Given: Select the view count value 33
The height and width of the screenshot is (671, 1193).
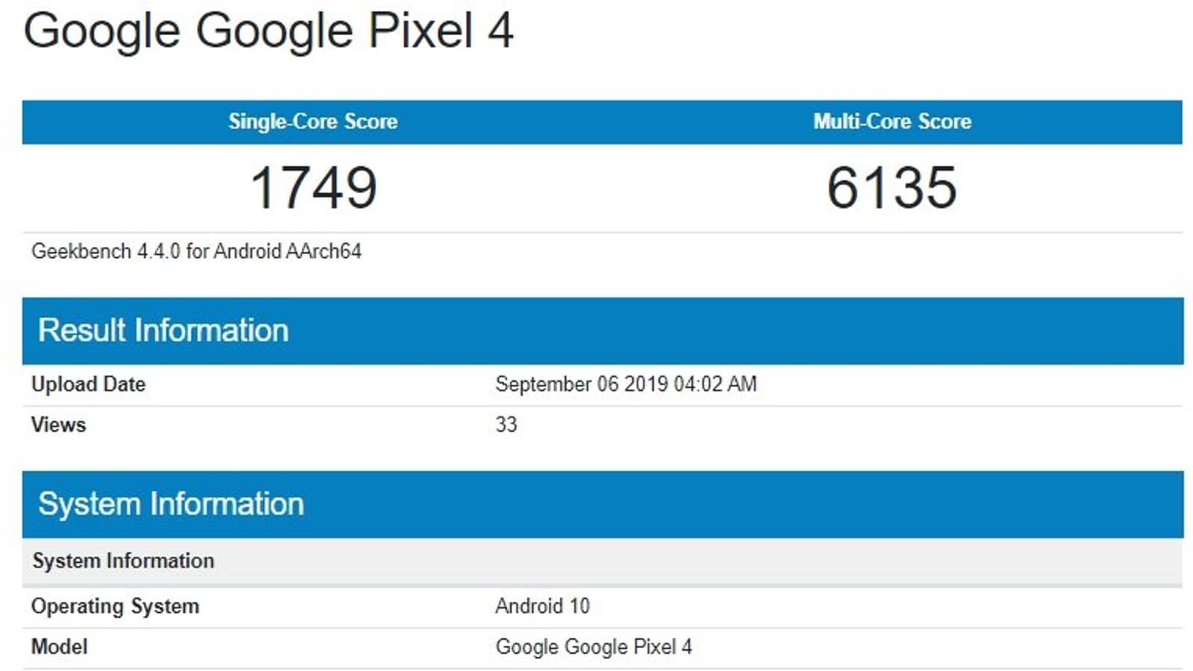Looking at the screenshot, I should point(506,424).
